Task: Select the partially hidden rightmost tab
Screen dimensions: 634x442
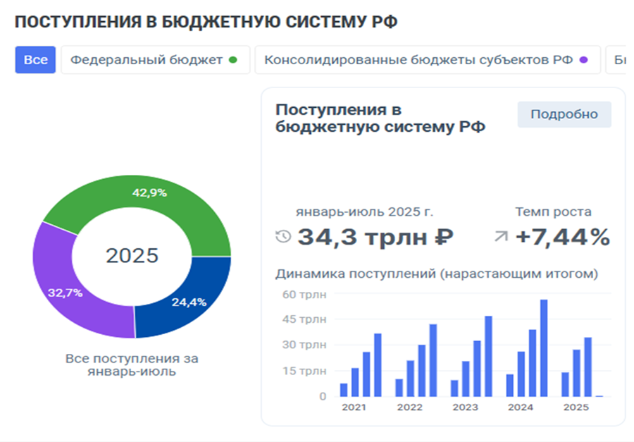Action: [619, 60]
